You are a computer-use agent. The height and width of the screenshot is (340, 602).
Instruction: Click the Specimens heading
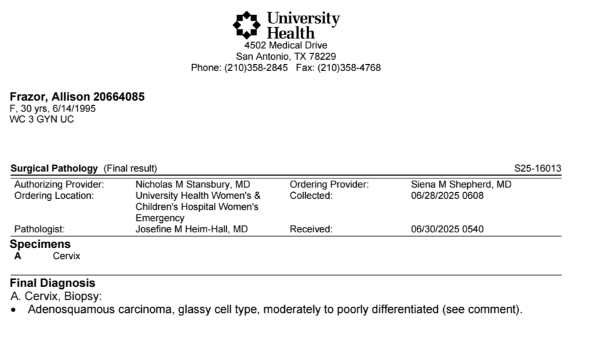tap(40, 244)
